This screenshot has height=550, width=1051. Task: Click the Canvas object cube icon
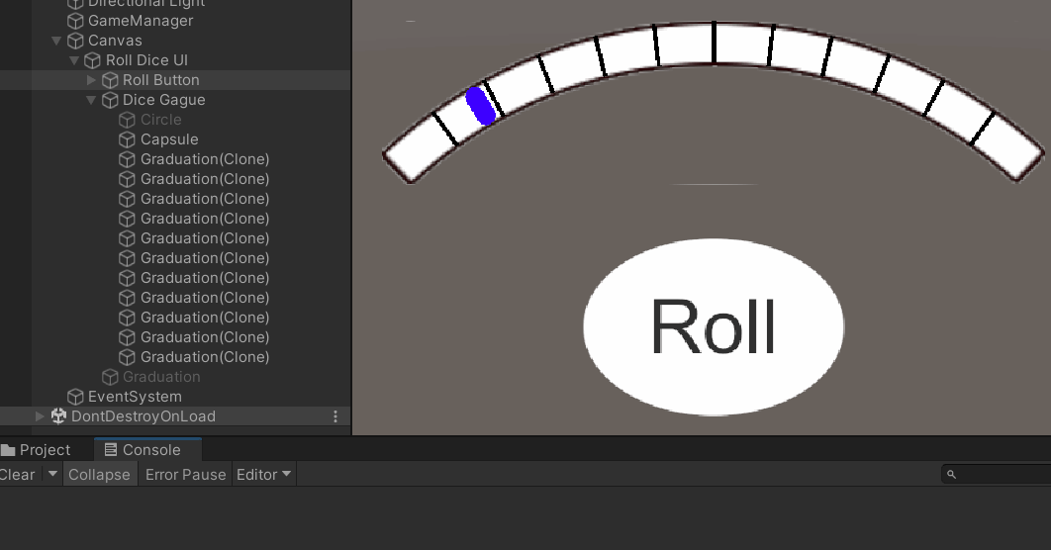(x=76, y=41)
